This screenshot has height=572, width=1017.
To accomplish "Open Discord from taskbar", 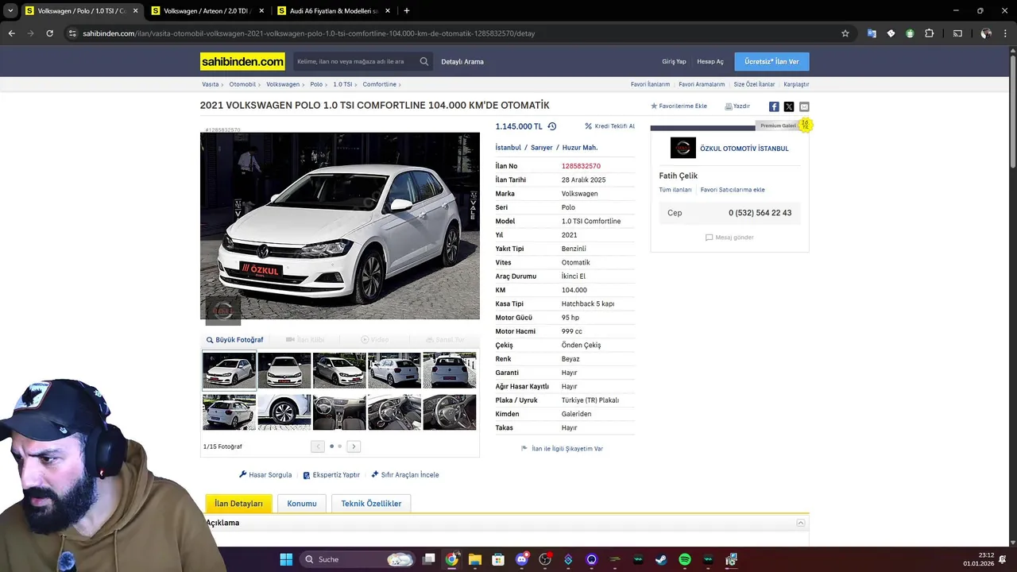I will (x=521, y=559).
